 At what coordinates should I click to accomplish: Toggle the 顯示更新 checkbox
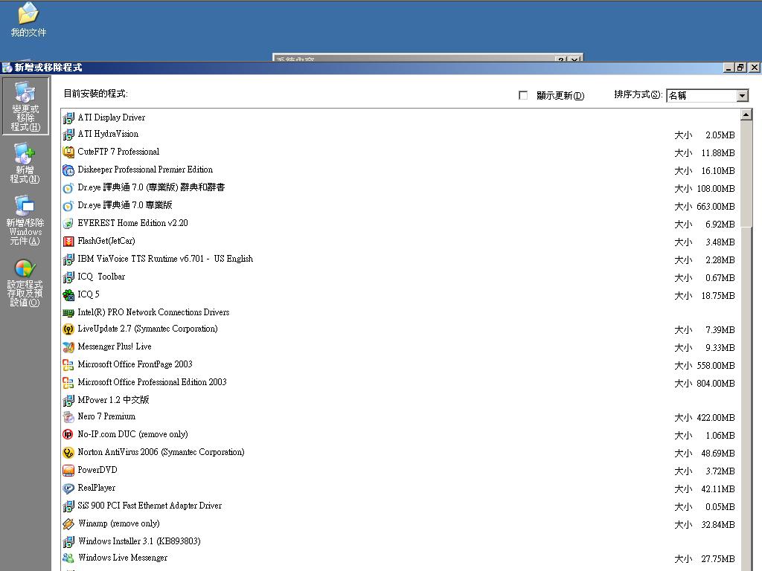click(x=523, y=95)
